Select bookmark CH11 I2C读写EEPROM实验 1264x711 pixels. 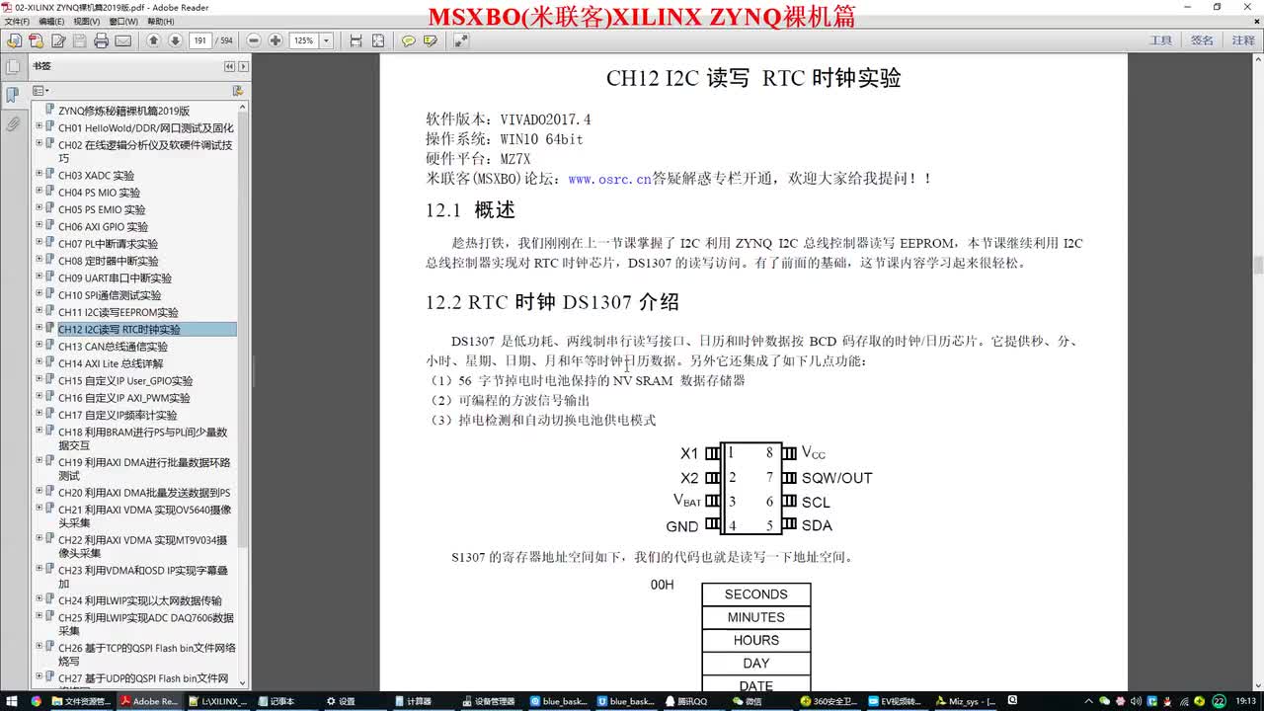coord(118,312)
